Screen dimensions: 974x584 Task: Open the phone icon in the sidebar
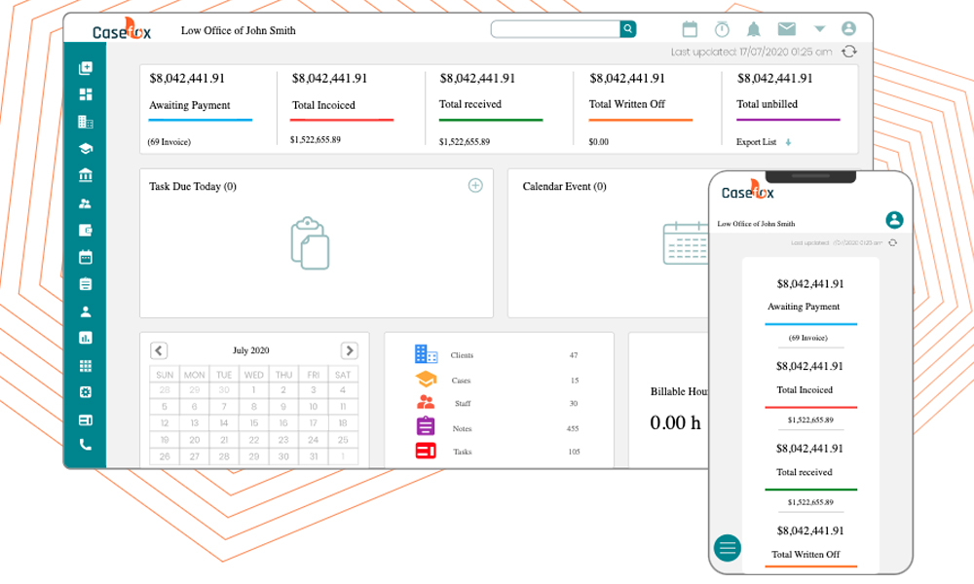coord(86,445)
